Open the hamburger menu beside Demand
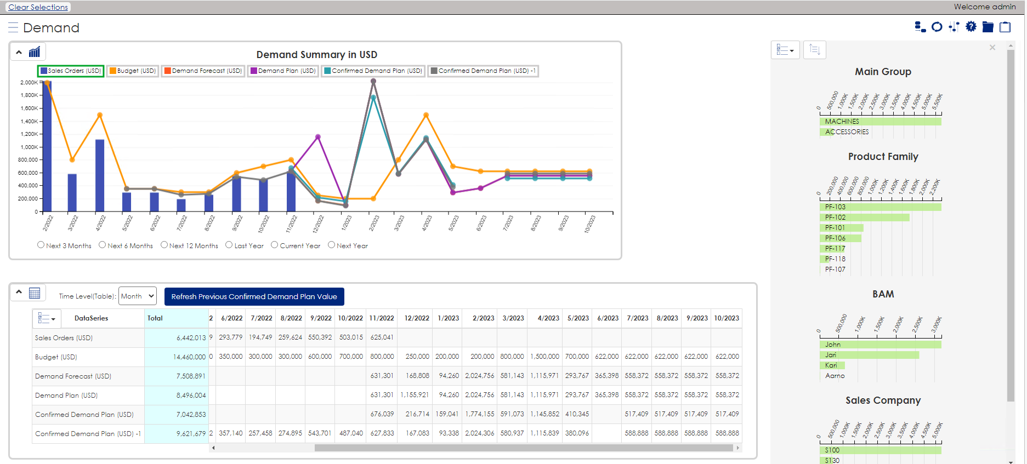This screenshot has width=1027, height=464. click(13, 27)
